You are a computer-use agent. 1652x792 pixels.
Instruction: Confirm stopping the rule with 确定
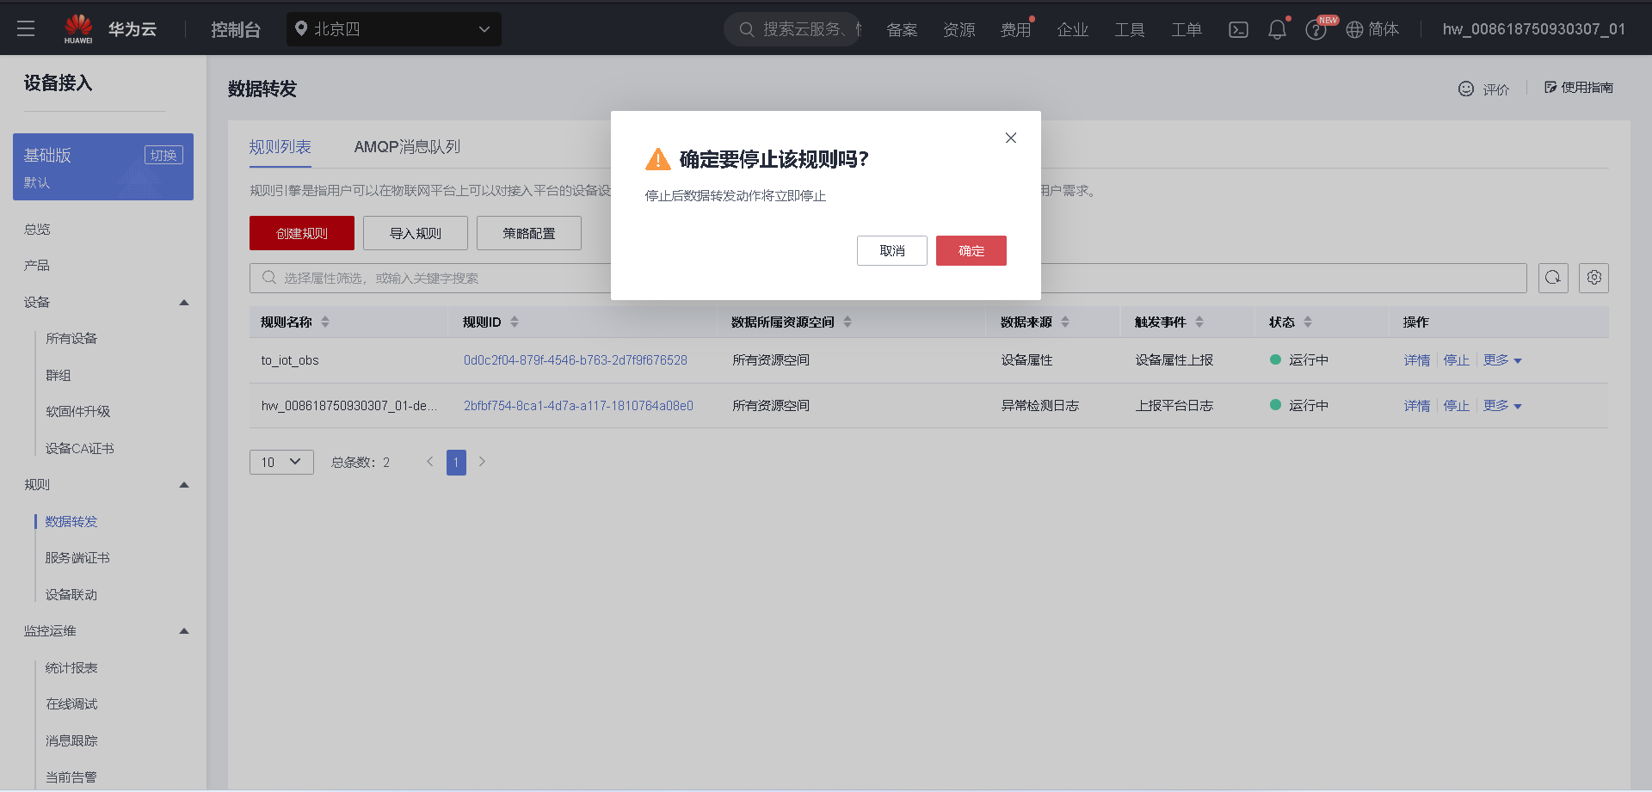click(971, 250)
